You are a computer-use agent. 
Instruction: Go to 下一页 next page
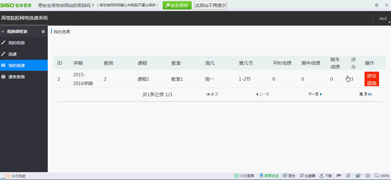click(x=315, y=94)
